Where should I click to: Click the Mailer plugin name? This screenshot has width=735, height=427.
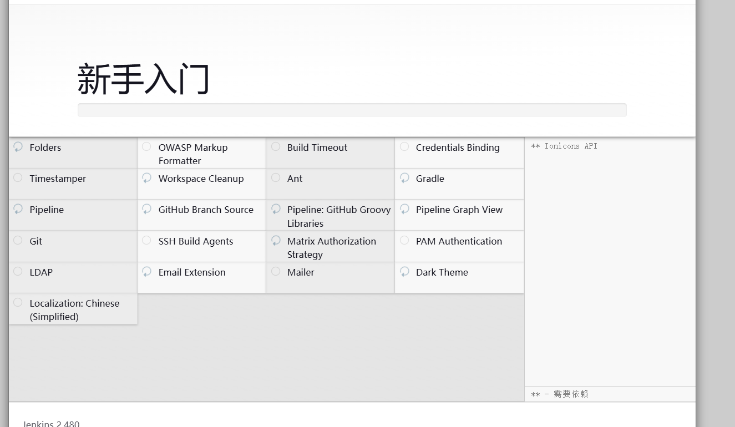(301, 272)
